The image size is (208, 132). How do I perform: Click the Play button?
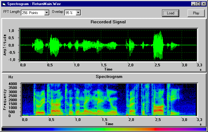[x=196, y=13]
